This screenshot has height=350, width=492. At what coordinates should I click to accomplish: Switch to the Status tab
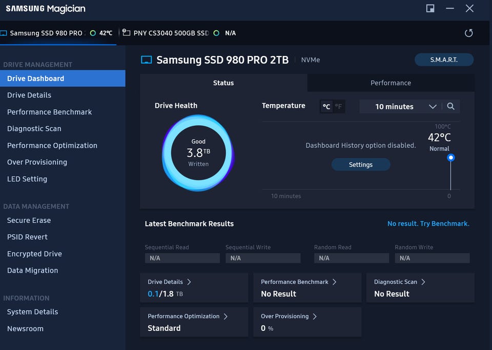point(223,83)
